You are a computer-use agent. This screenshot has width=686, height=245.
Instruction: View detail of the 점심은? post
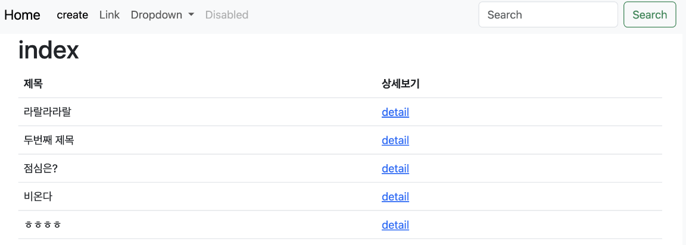coord(395,168)
